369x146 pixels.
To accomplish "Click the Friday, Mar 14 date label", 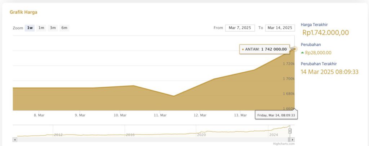I will pos(276,115).
